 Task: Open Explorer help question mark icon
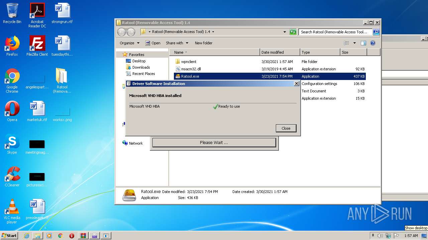[x=373, y=43]
